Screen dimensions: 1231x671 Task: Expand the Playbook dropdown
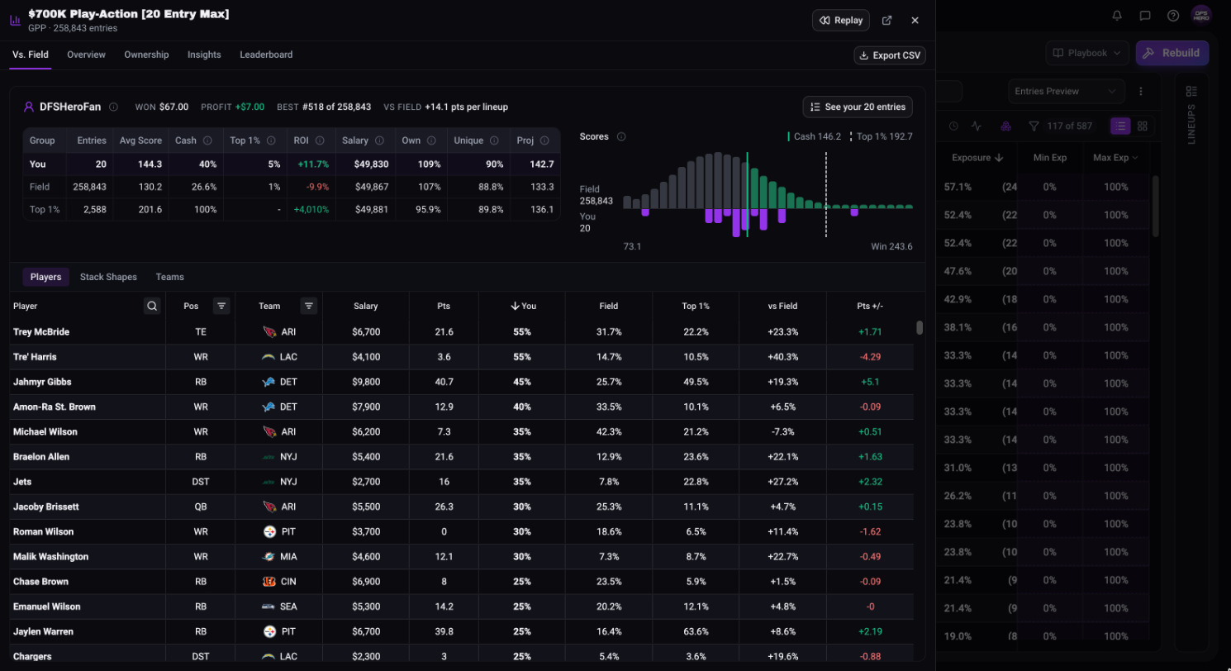1087,53
